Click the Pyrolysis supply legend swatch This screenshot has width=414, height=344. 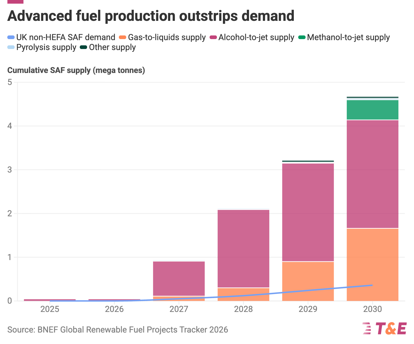pos(11,47)
